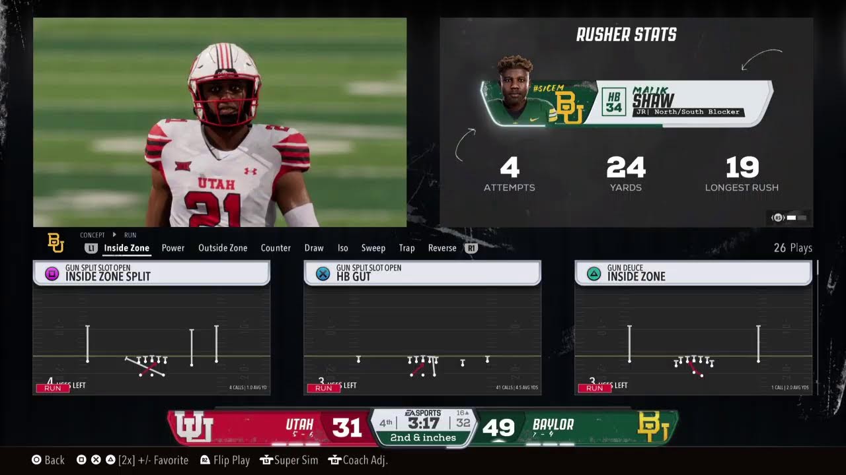Image resolution: width=846 pixels, height=475 pixels.
Task: Switch to the Counter tab
Action: (x=276, y=248)
